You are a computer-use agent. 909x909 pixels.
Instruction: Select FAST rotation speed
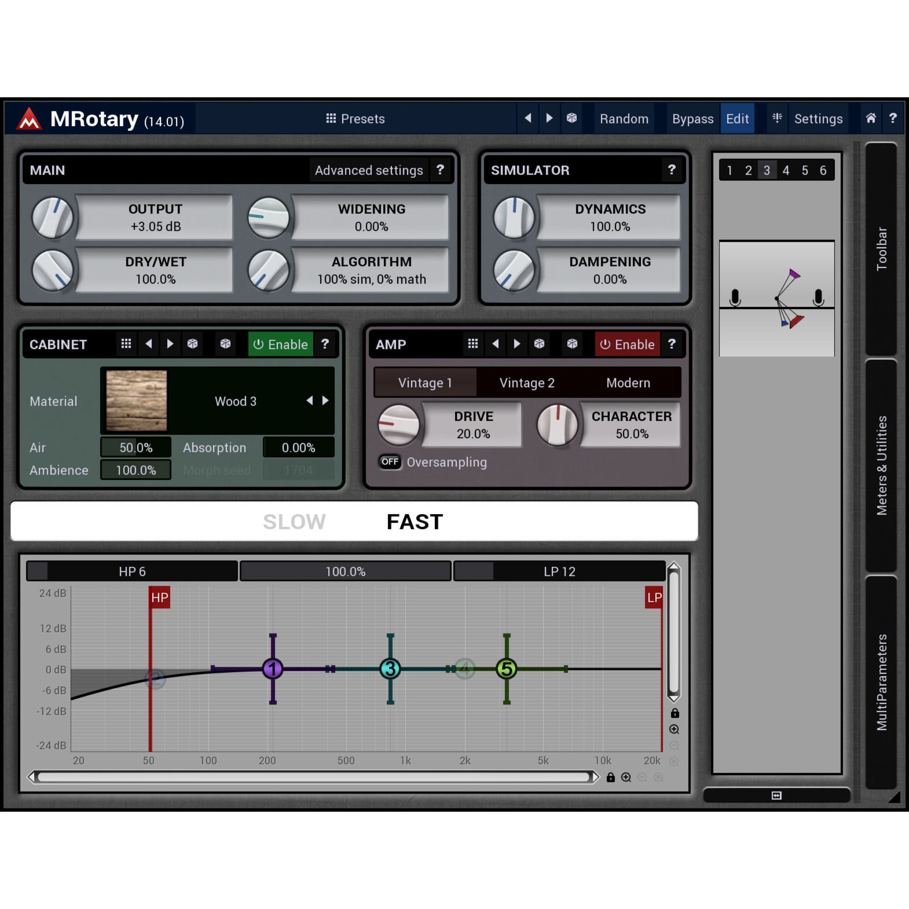[x=415, y=521]
